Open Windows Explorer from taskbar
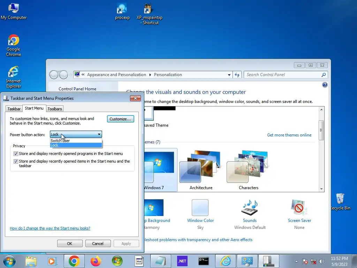357x268 pixels. coord(31,261)
